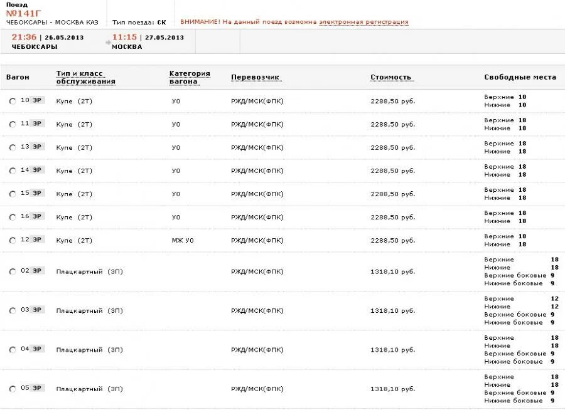Click the ЭР badge for wagon 15
Screen dimensions: 565x410
[37, 193]
